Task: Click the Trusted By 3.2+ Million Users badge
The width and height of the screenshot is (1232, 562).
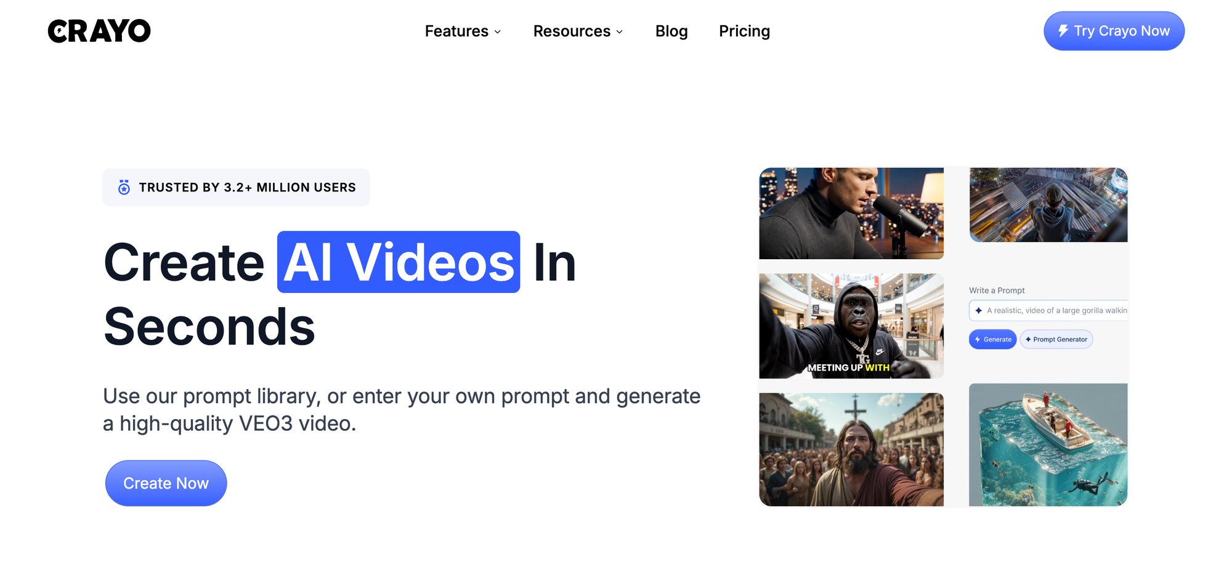Action: 236,187
